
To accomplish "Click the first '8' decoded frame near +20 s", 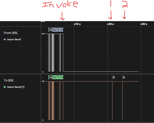I will coord(114,77).
